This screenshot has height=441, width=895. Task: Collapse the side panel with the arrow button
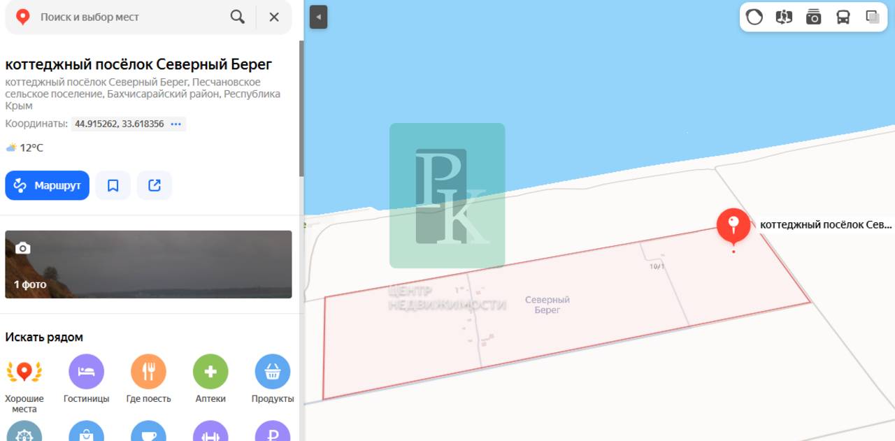319,17
